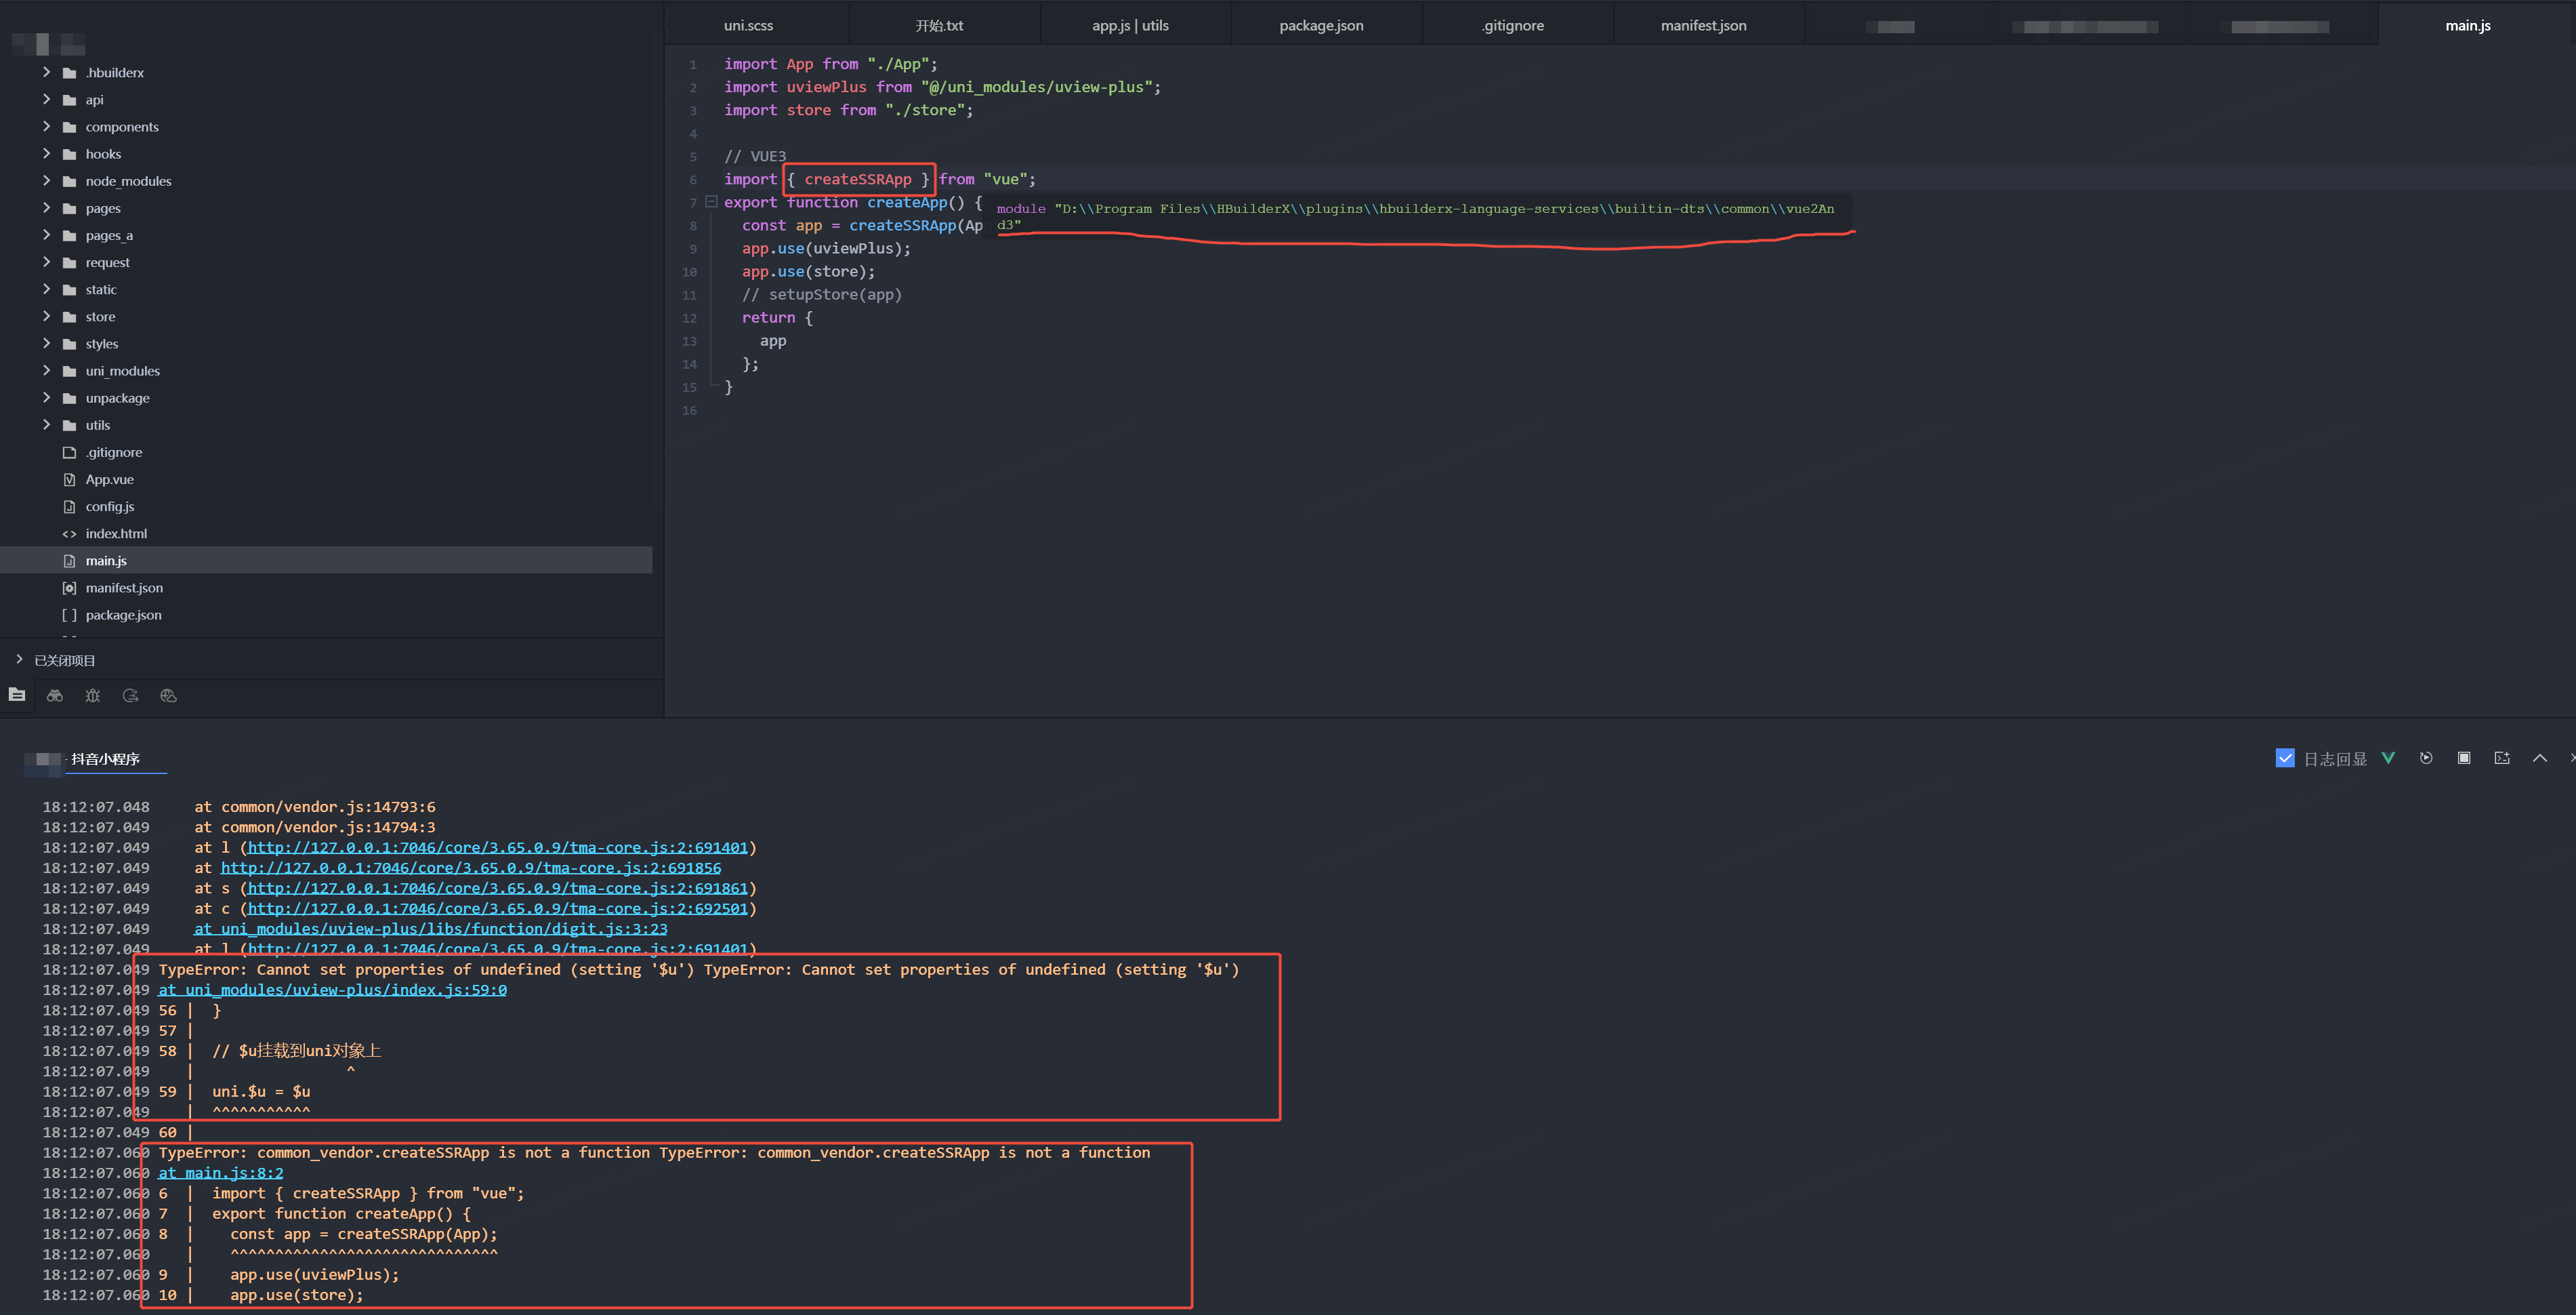Expand the hooks folder
Image resolution: width=2576 pixels, height=1315 pixels.
coord(46,153)
